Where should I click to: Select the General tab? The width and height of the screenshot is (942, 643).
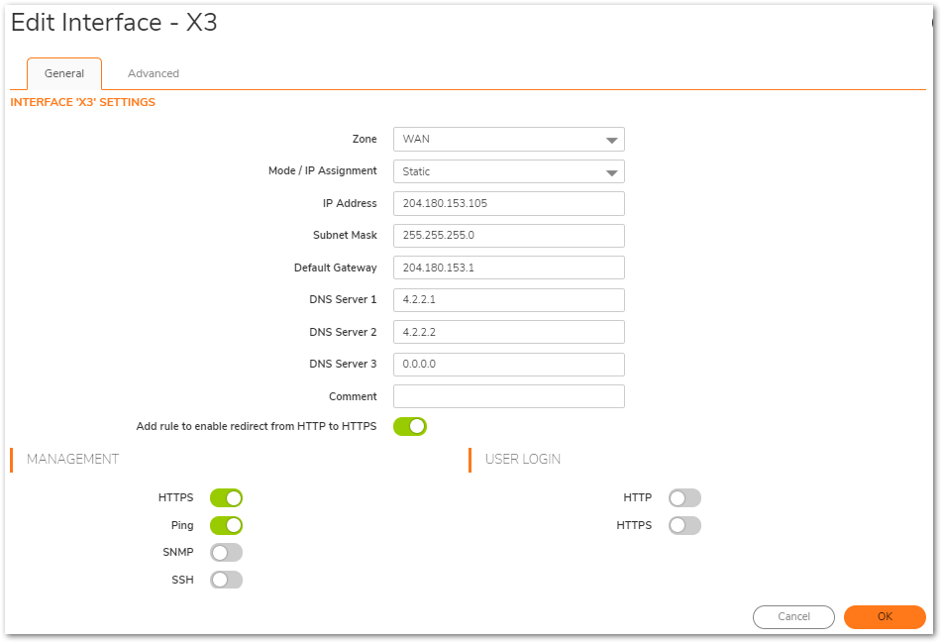[64, 73]
